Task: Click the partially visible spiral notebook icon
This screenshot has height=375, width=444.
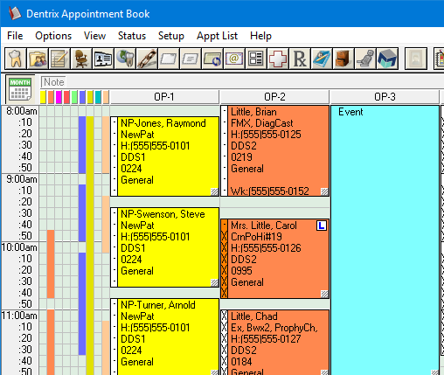Action: point(439,59)
